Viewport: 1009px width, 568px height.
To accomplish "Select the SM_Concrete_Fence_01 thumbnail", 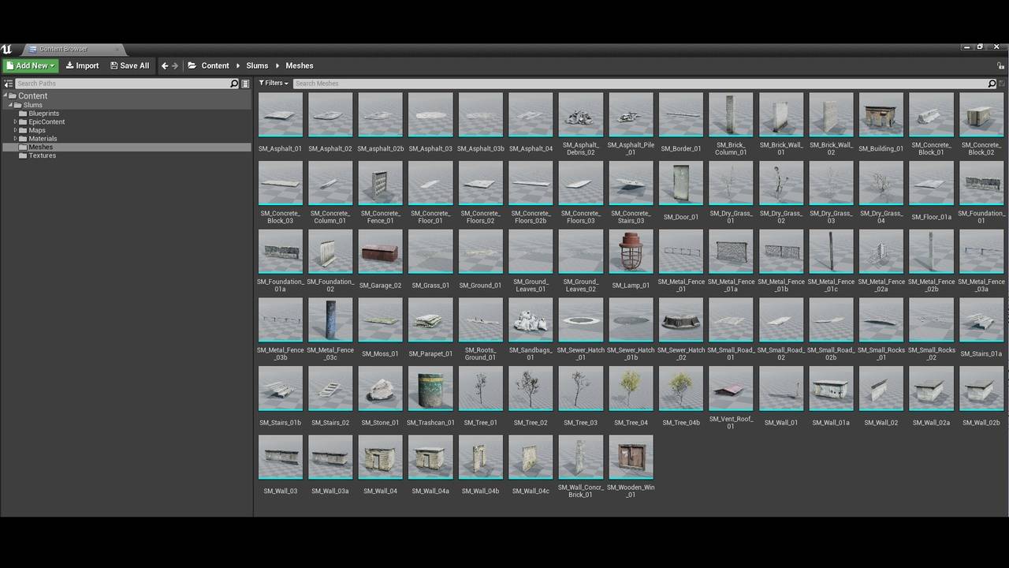I will [380, 184].
